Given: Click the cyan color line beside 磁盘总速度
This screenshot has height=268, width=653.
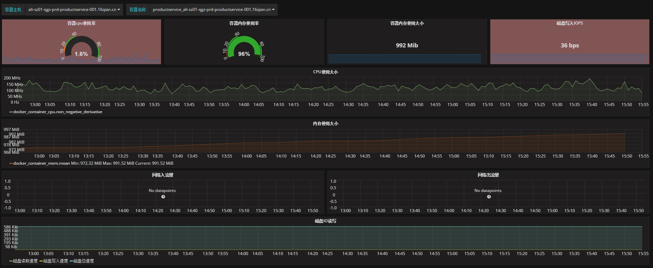Looking at the screenshot, I should tap(71, 261).
